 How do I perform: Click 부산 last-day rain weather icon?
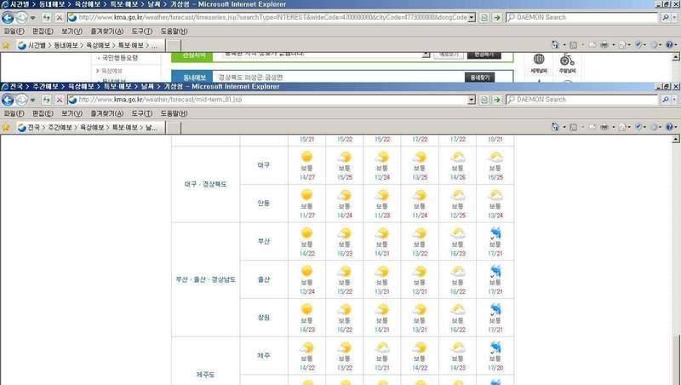pyautogui.click(x=495, y=233)
